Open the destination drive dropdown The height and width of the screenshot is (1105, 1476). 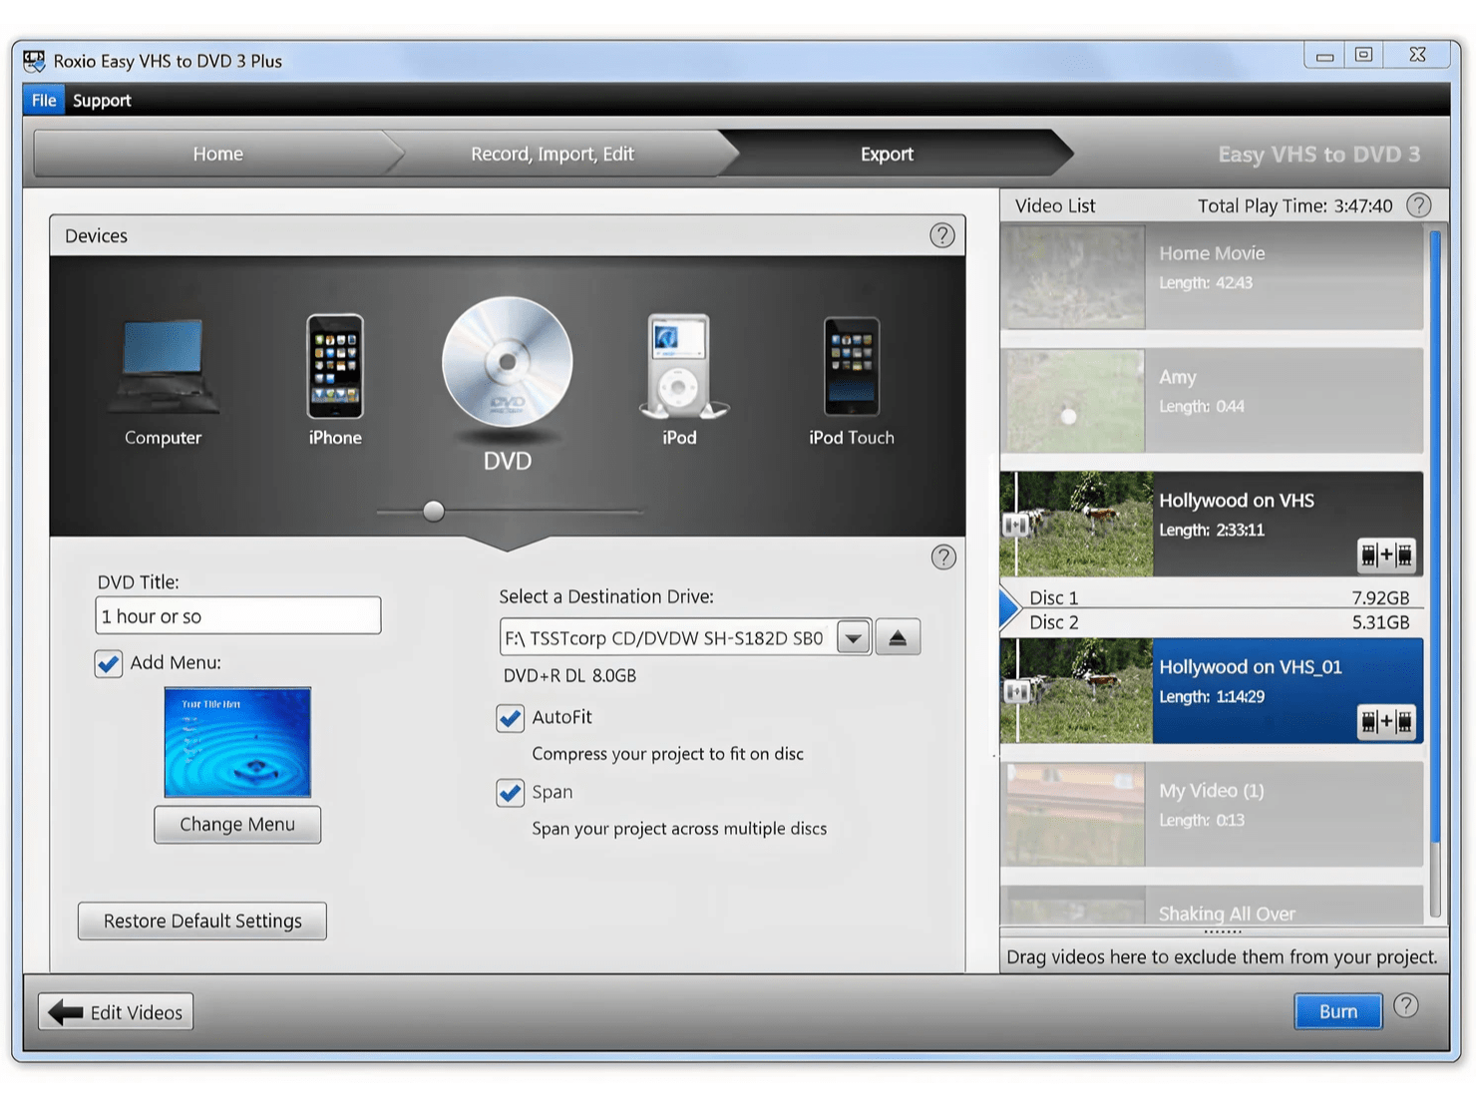tap(852, 636)
